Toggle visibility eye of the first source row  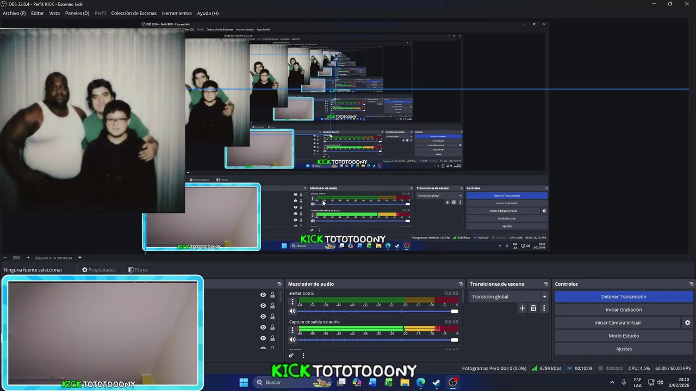coord(263,295)
